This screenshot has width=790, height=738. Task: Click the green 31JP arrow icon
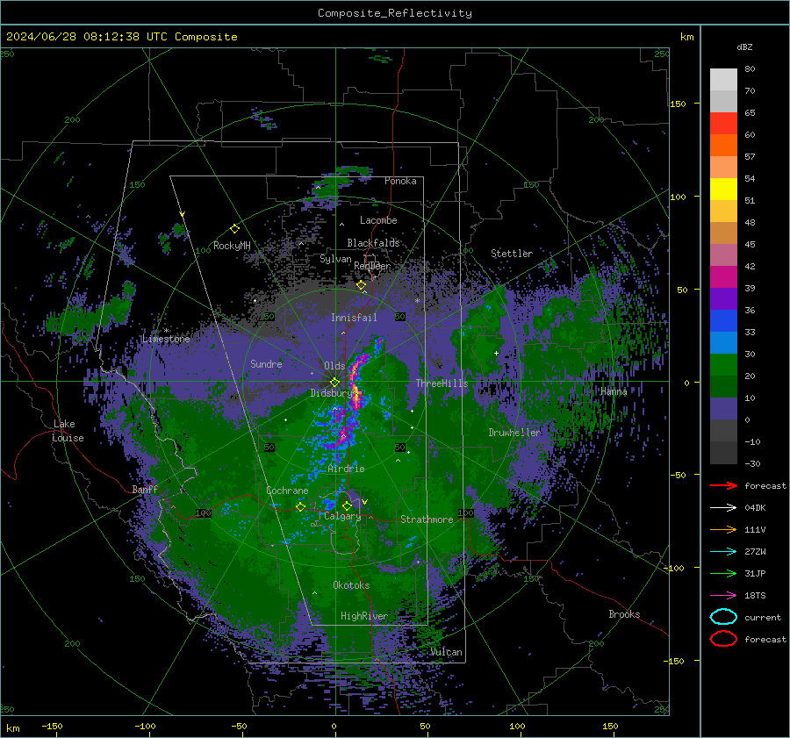click(x=723, y=573)
